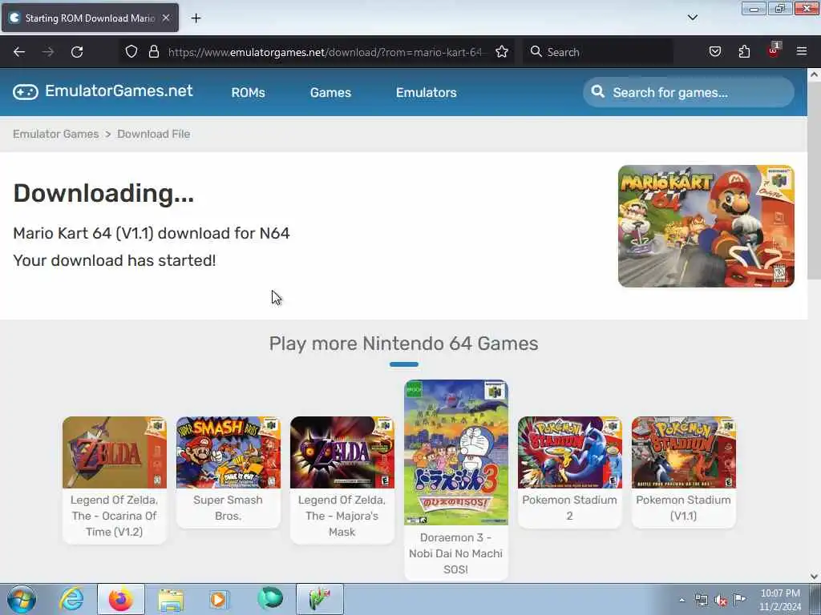Open Legend Of Zelda Majora's Mask title

pyautogui.click(x=342, y=516)
